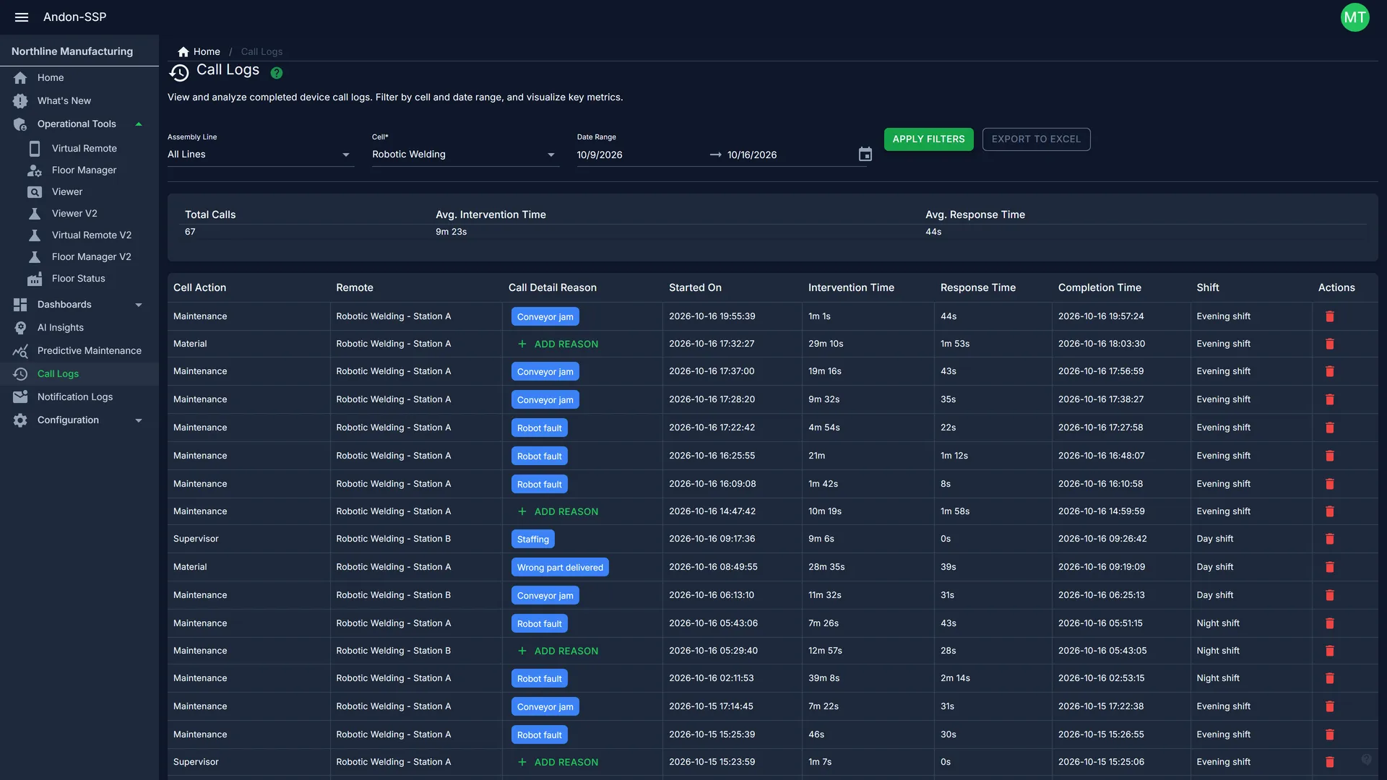The height and width of the screenshot is (780, 1387).
Task: Click the Home breadcrumb link
Action: [207, 52]
